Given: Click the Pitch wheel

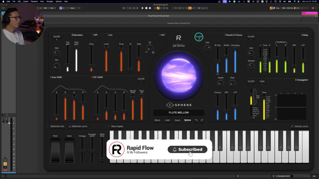Looking at the screenshot, I should point(55,151).
